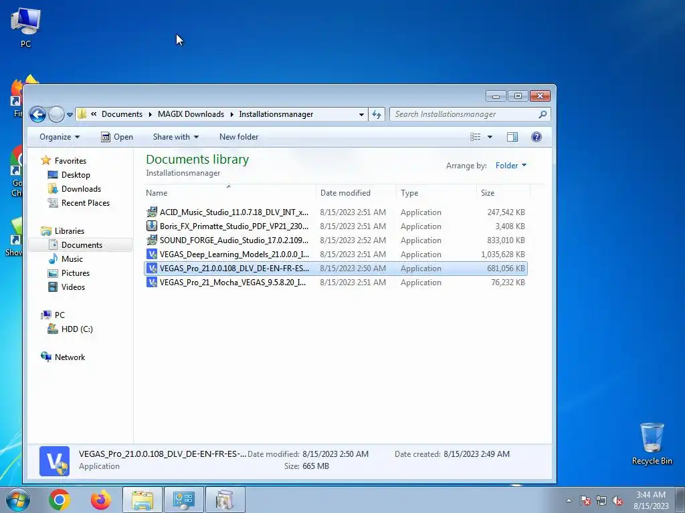The height and width of the screenshot is (513, 685).
Task: Click the Installationsmanager breadcrumb
Action: pos(276,114)
